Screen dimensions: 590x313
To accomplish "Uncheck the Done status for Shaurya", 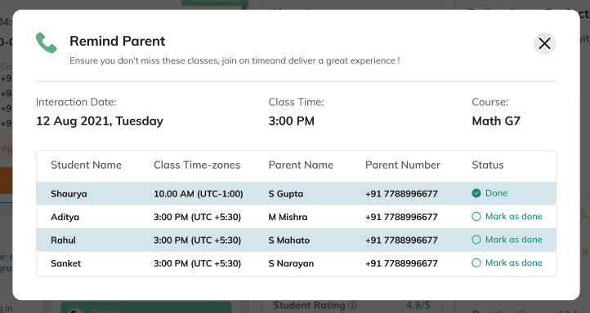I will 489,193.
